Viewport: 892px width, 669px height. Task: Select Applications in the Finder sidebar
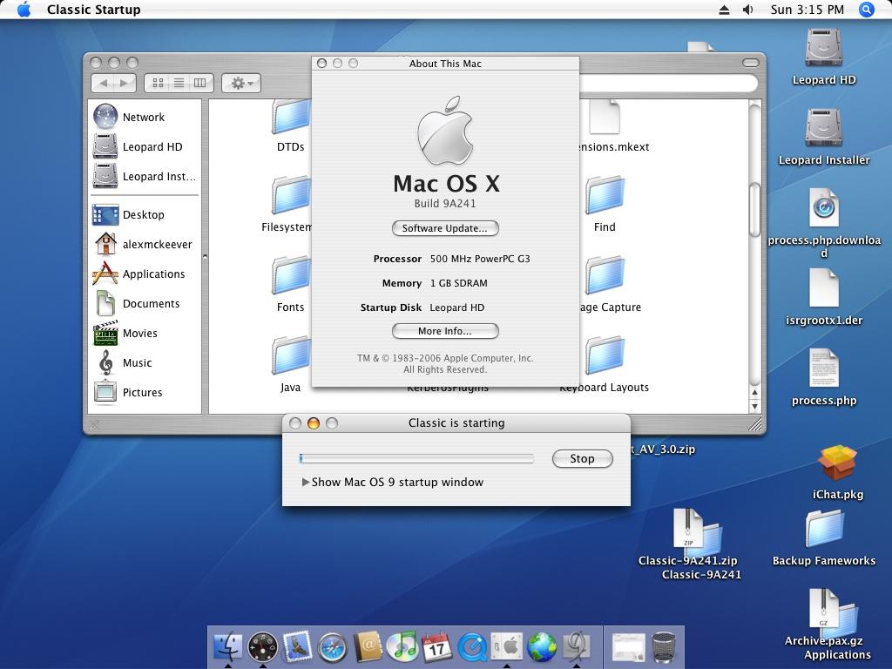pos(153,274)
